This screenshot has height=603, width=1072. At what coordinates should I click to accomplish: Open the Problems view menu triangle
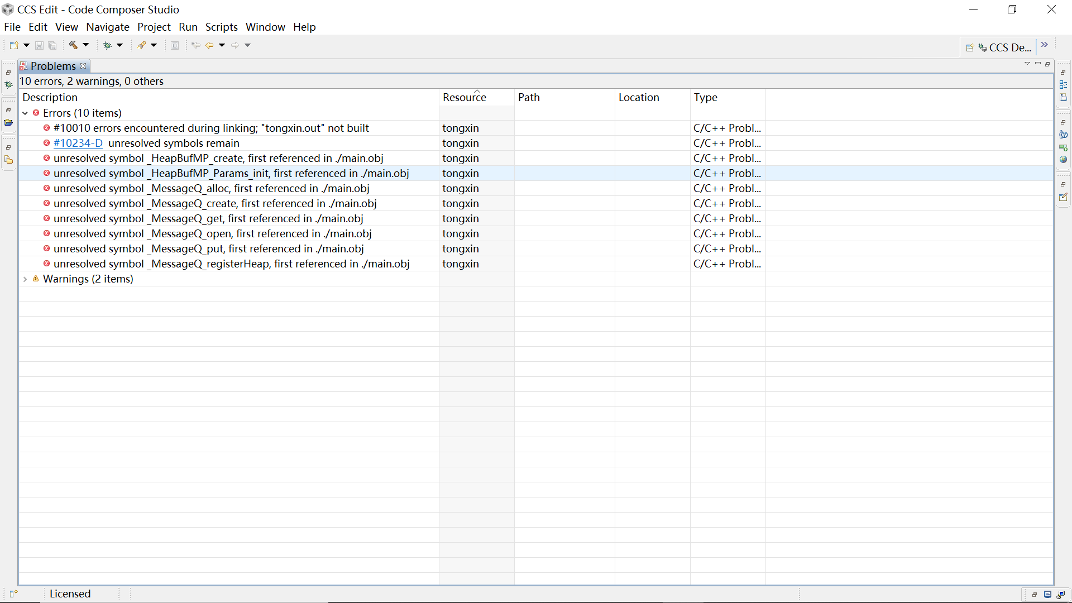[1027, 64]
